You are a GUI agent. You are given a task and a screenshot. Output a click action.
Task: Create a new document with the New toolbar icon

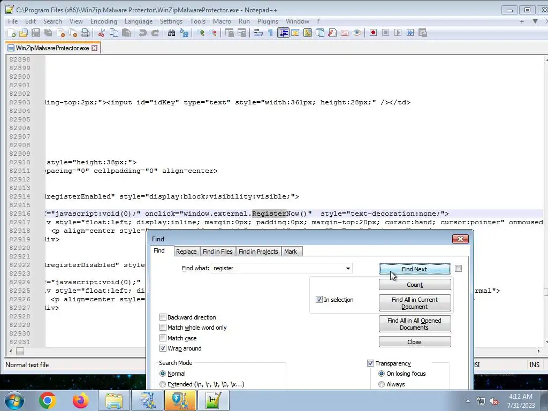12,33
